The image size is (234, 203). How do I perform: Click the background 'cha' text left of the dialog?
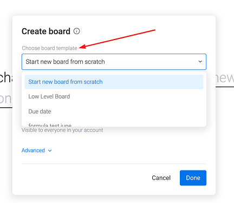[6, 77]
